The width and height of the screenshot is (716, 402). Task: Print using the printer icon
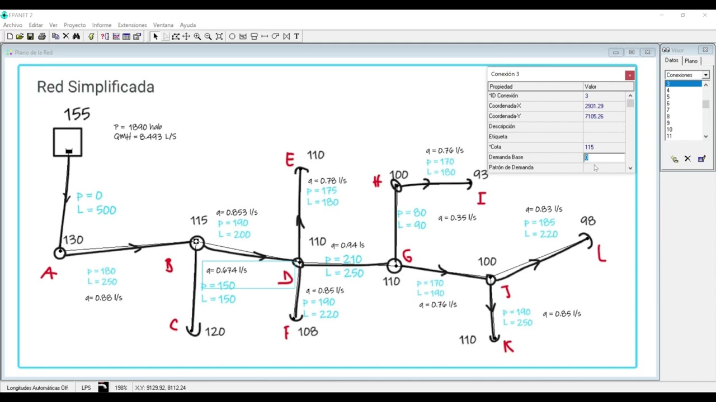click(x=41, y=36)
